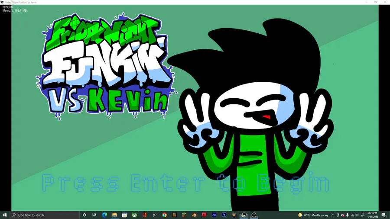390x219 pixels.
Task: Click the window title 'Friday Night Funkin': Vs Kevin'
Action: pyautogui.click(x=20, y=2)
